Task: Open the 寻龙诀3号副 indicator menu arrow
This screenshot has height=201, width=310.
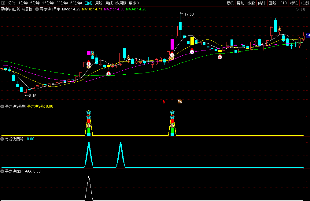Action: 2,106
